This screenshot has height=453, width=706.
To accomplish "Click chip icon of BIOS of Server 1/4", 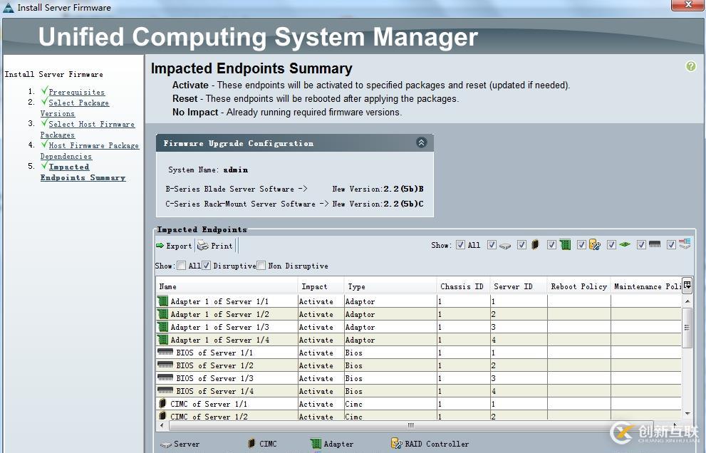I will point(165,390).
